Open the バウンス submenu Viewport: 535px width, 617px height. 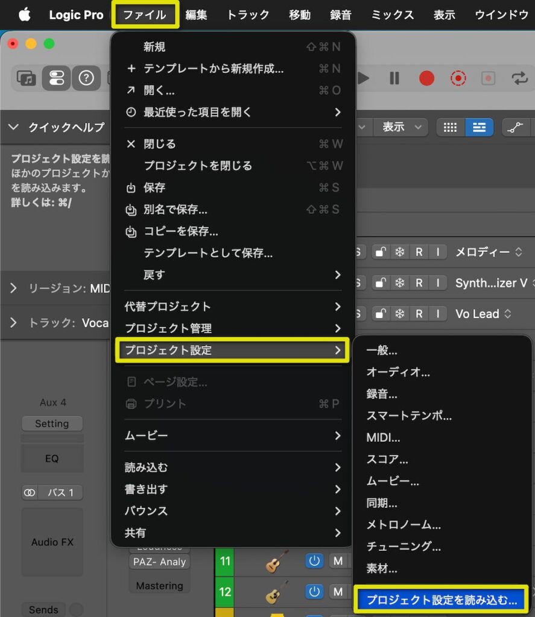click(x=232, y=511)
